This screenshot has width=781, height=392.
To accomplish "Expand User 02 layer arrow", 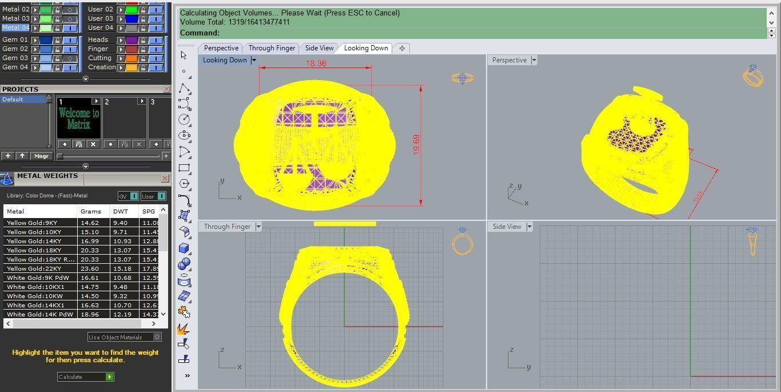I will pyautogui.click(x=121, y=9).
